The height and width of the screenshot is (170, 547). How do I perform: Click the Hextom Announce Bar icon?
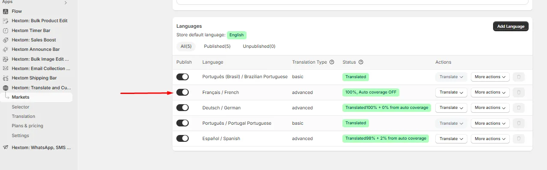point(6,49)
